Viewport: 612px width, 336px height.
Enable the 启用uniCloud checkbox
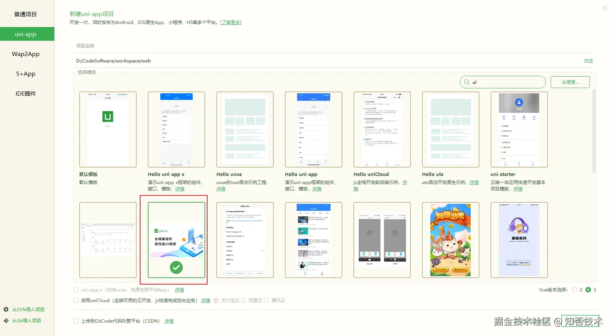coord(76,301)
